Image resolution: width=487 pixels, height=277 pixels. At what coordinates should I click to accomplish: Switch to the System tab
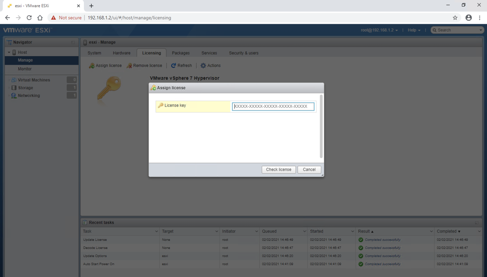[x=94, y=53]
